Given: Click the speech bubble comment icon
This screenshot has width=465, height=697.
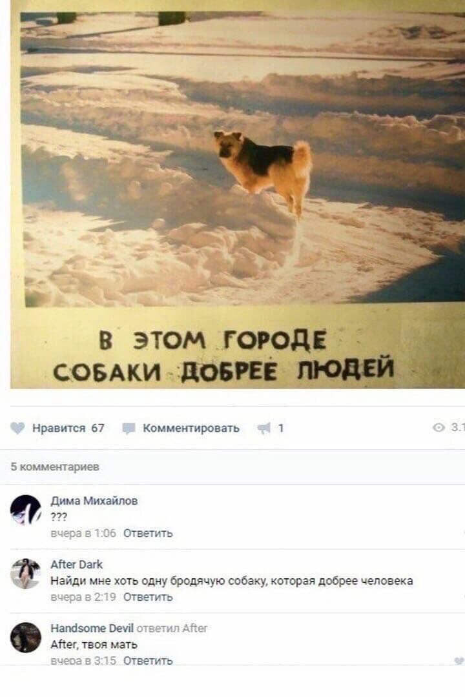Looking at the screenshot, I should click(129, 429).
